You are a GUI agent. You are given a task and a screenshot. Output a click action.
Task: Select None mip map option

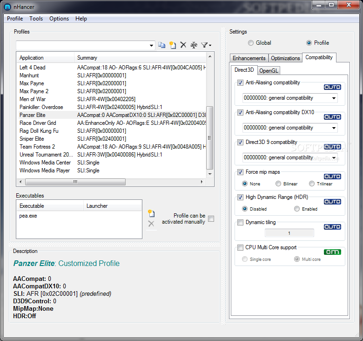245,184
